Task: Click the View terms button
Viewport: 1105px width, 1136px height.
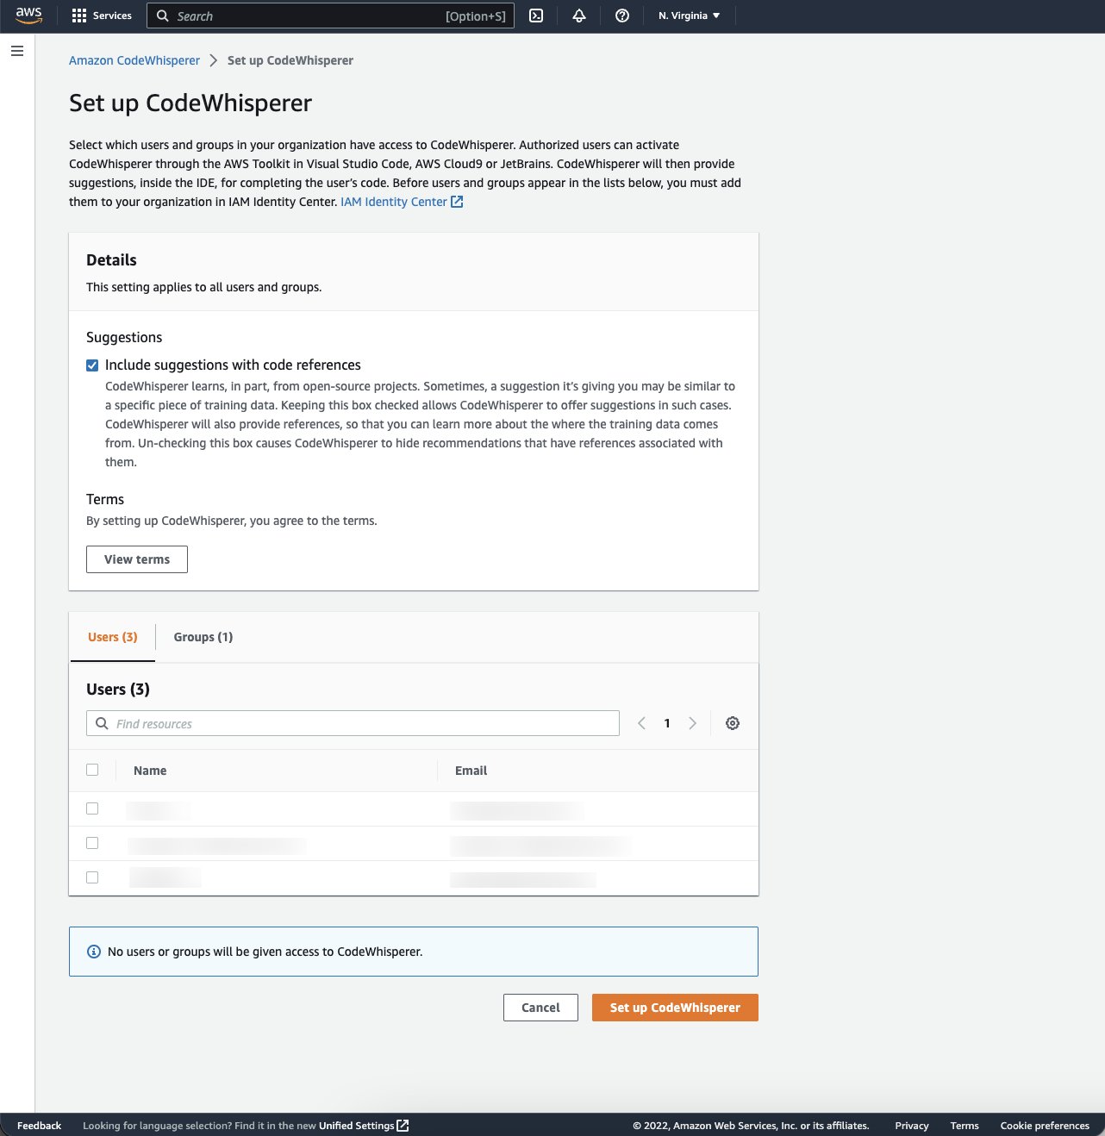Action: pyautogui.click(x=137, y=559)
